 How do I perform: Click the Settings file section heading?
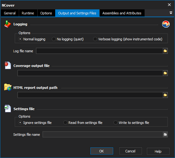pos(24,109)
